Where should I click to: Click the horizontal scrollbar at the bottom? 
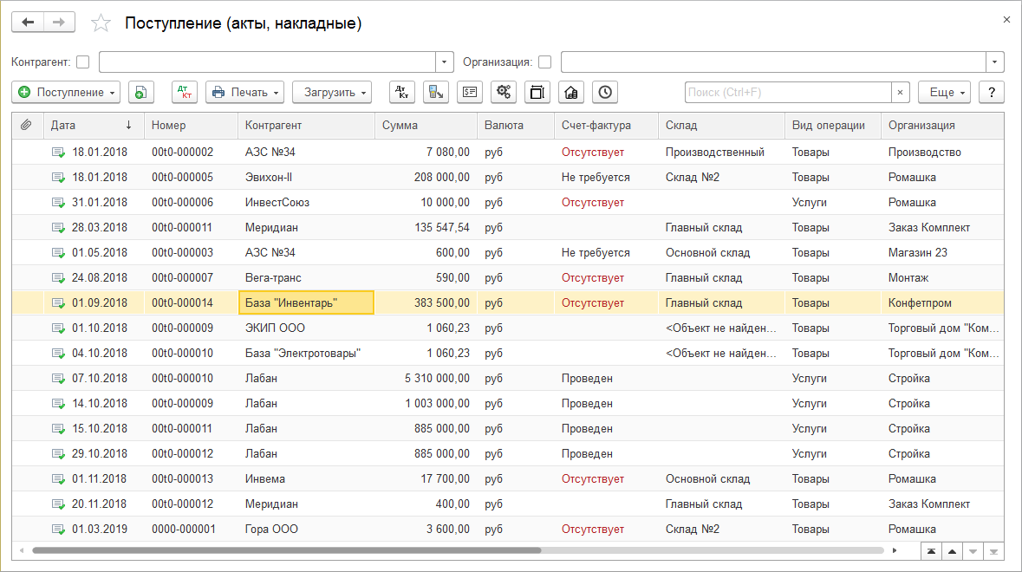(x=286, y=550)
